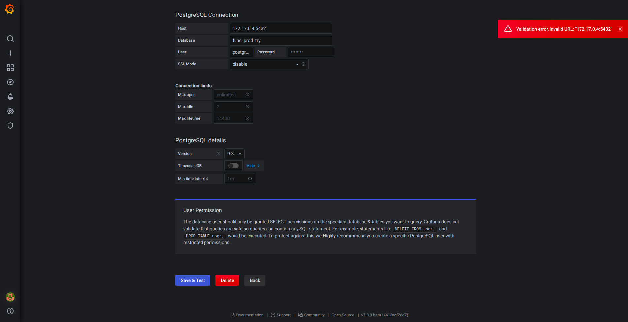This screenshot has height=322, width=628.
Task: Dismiss the Validation error notification
Action: pyautogui.click(x=620, y=29)
